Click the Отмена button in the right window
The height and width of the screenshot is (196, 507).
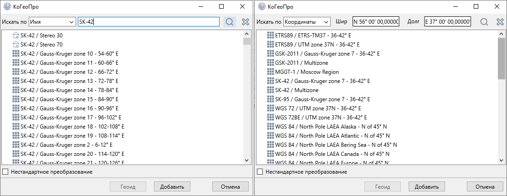(485, 187)
